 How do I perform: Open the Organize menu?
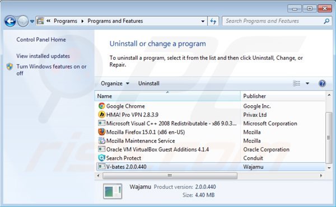pos(115,83)
